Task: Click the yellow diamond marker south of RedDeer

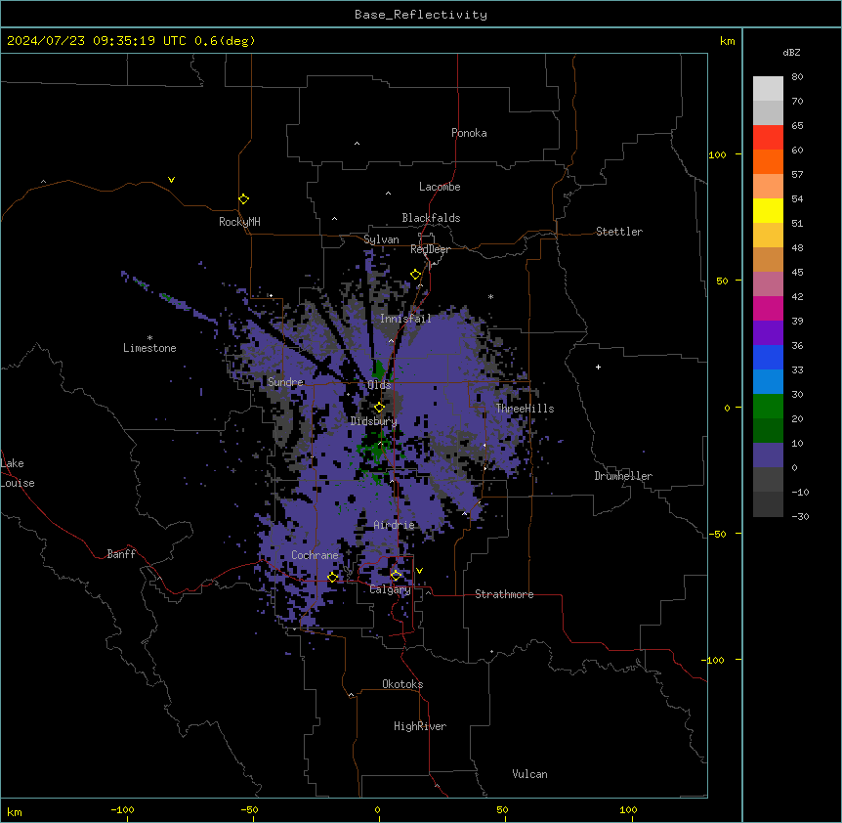Action: tap(416, 275)
